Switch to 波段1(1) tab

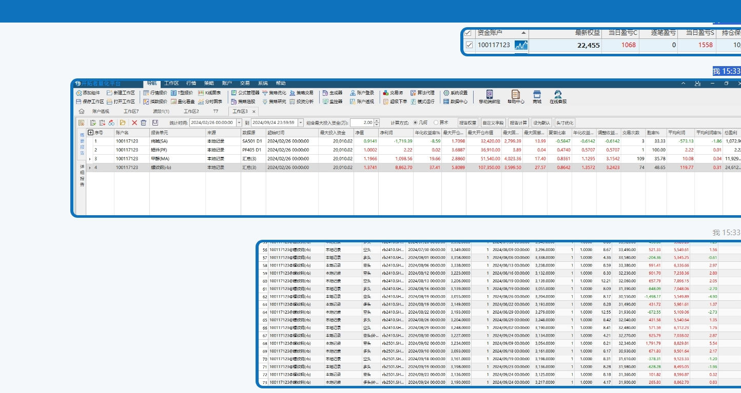click(161, 111)
